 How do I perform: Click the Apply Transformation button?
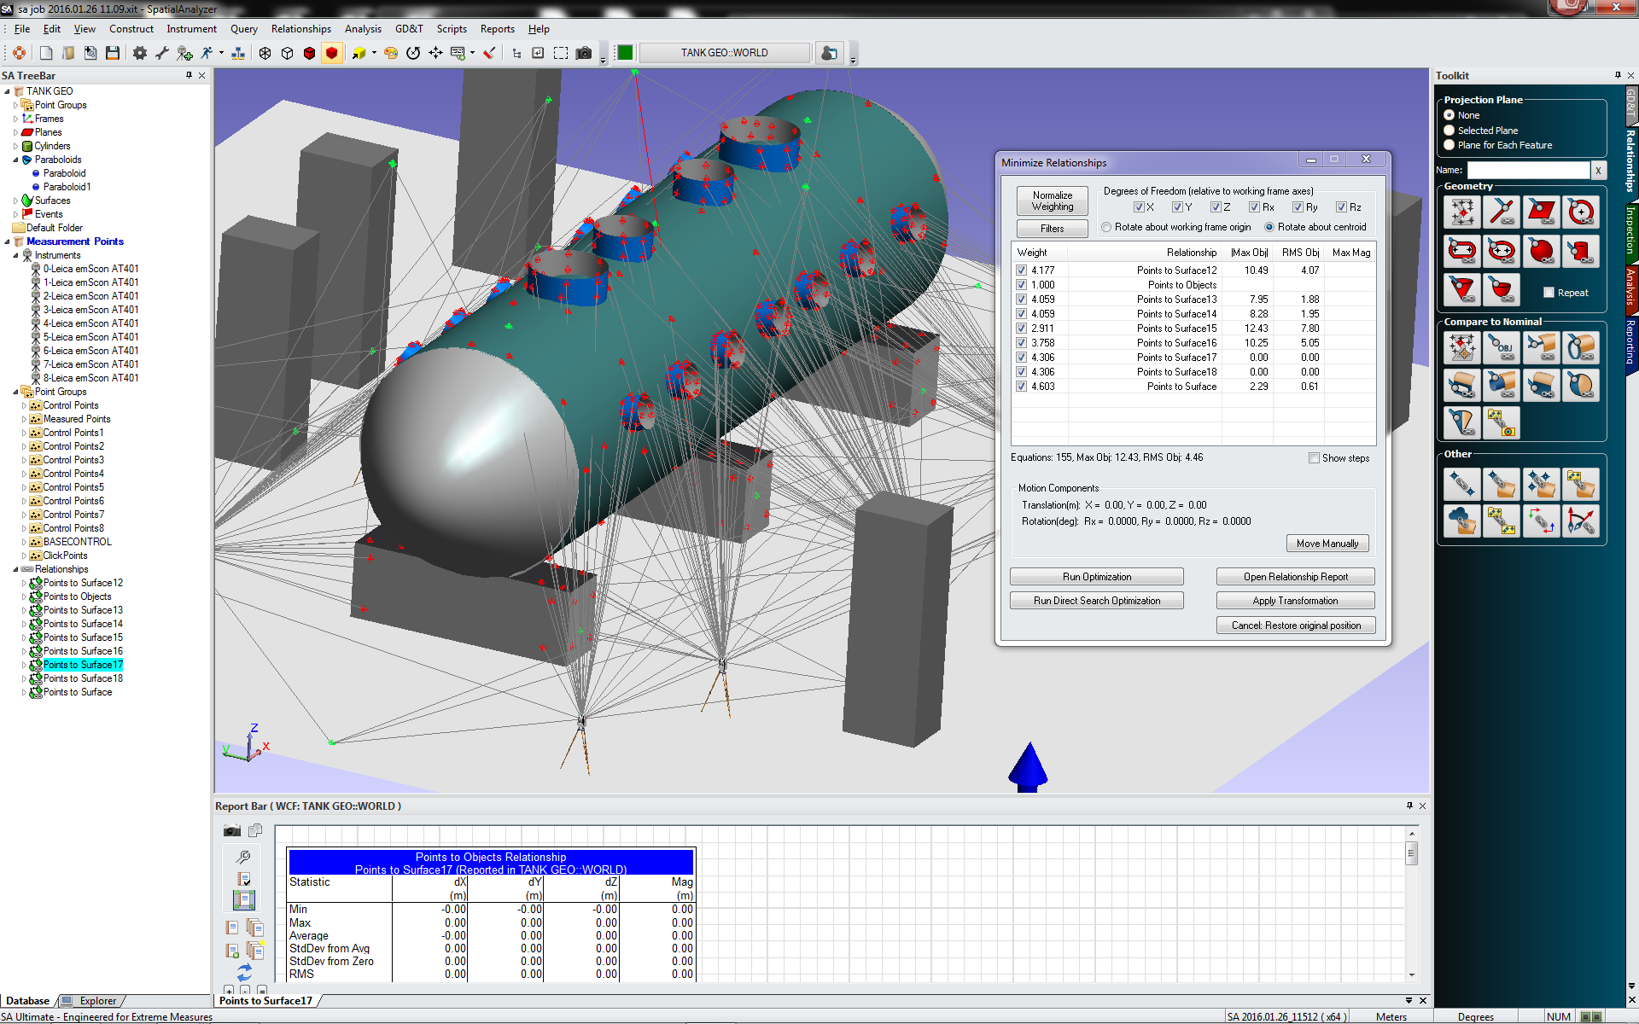tap(1294, 601)
